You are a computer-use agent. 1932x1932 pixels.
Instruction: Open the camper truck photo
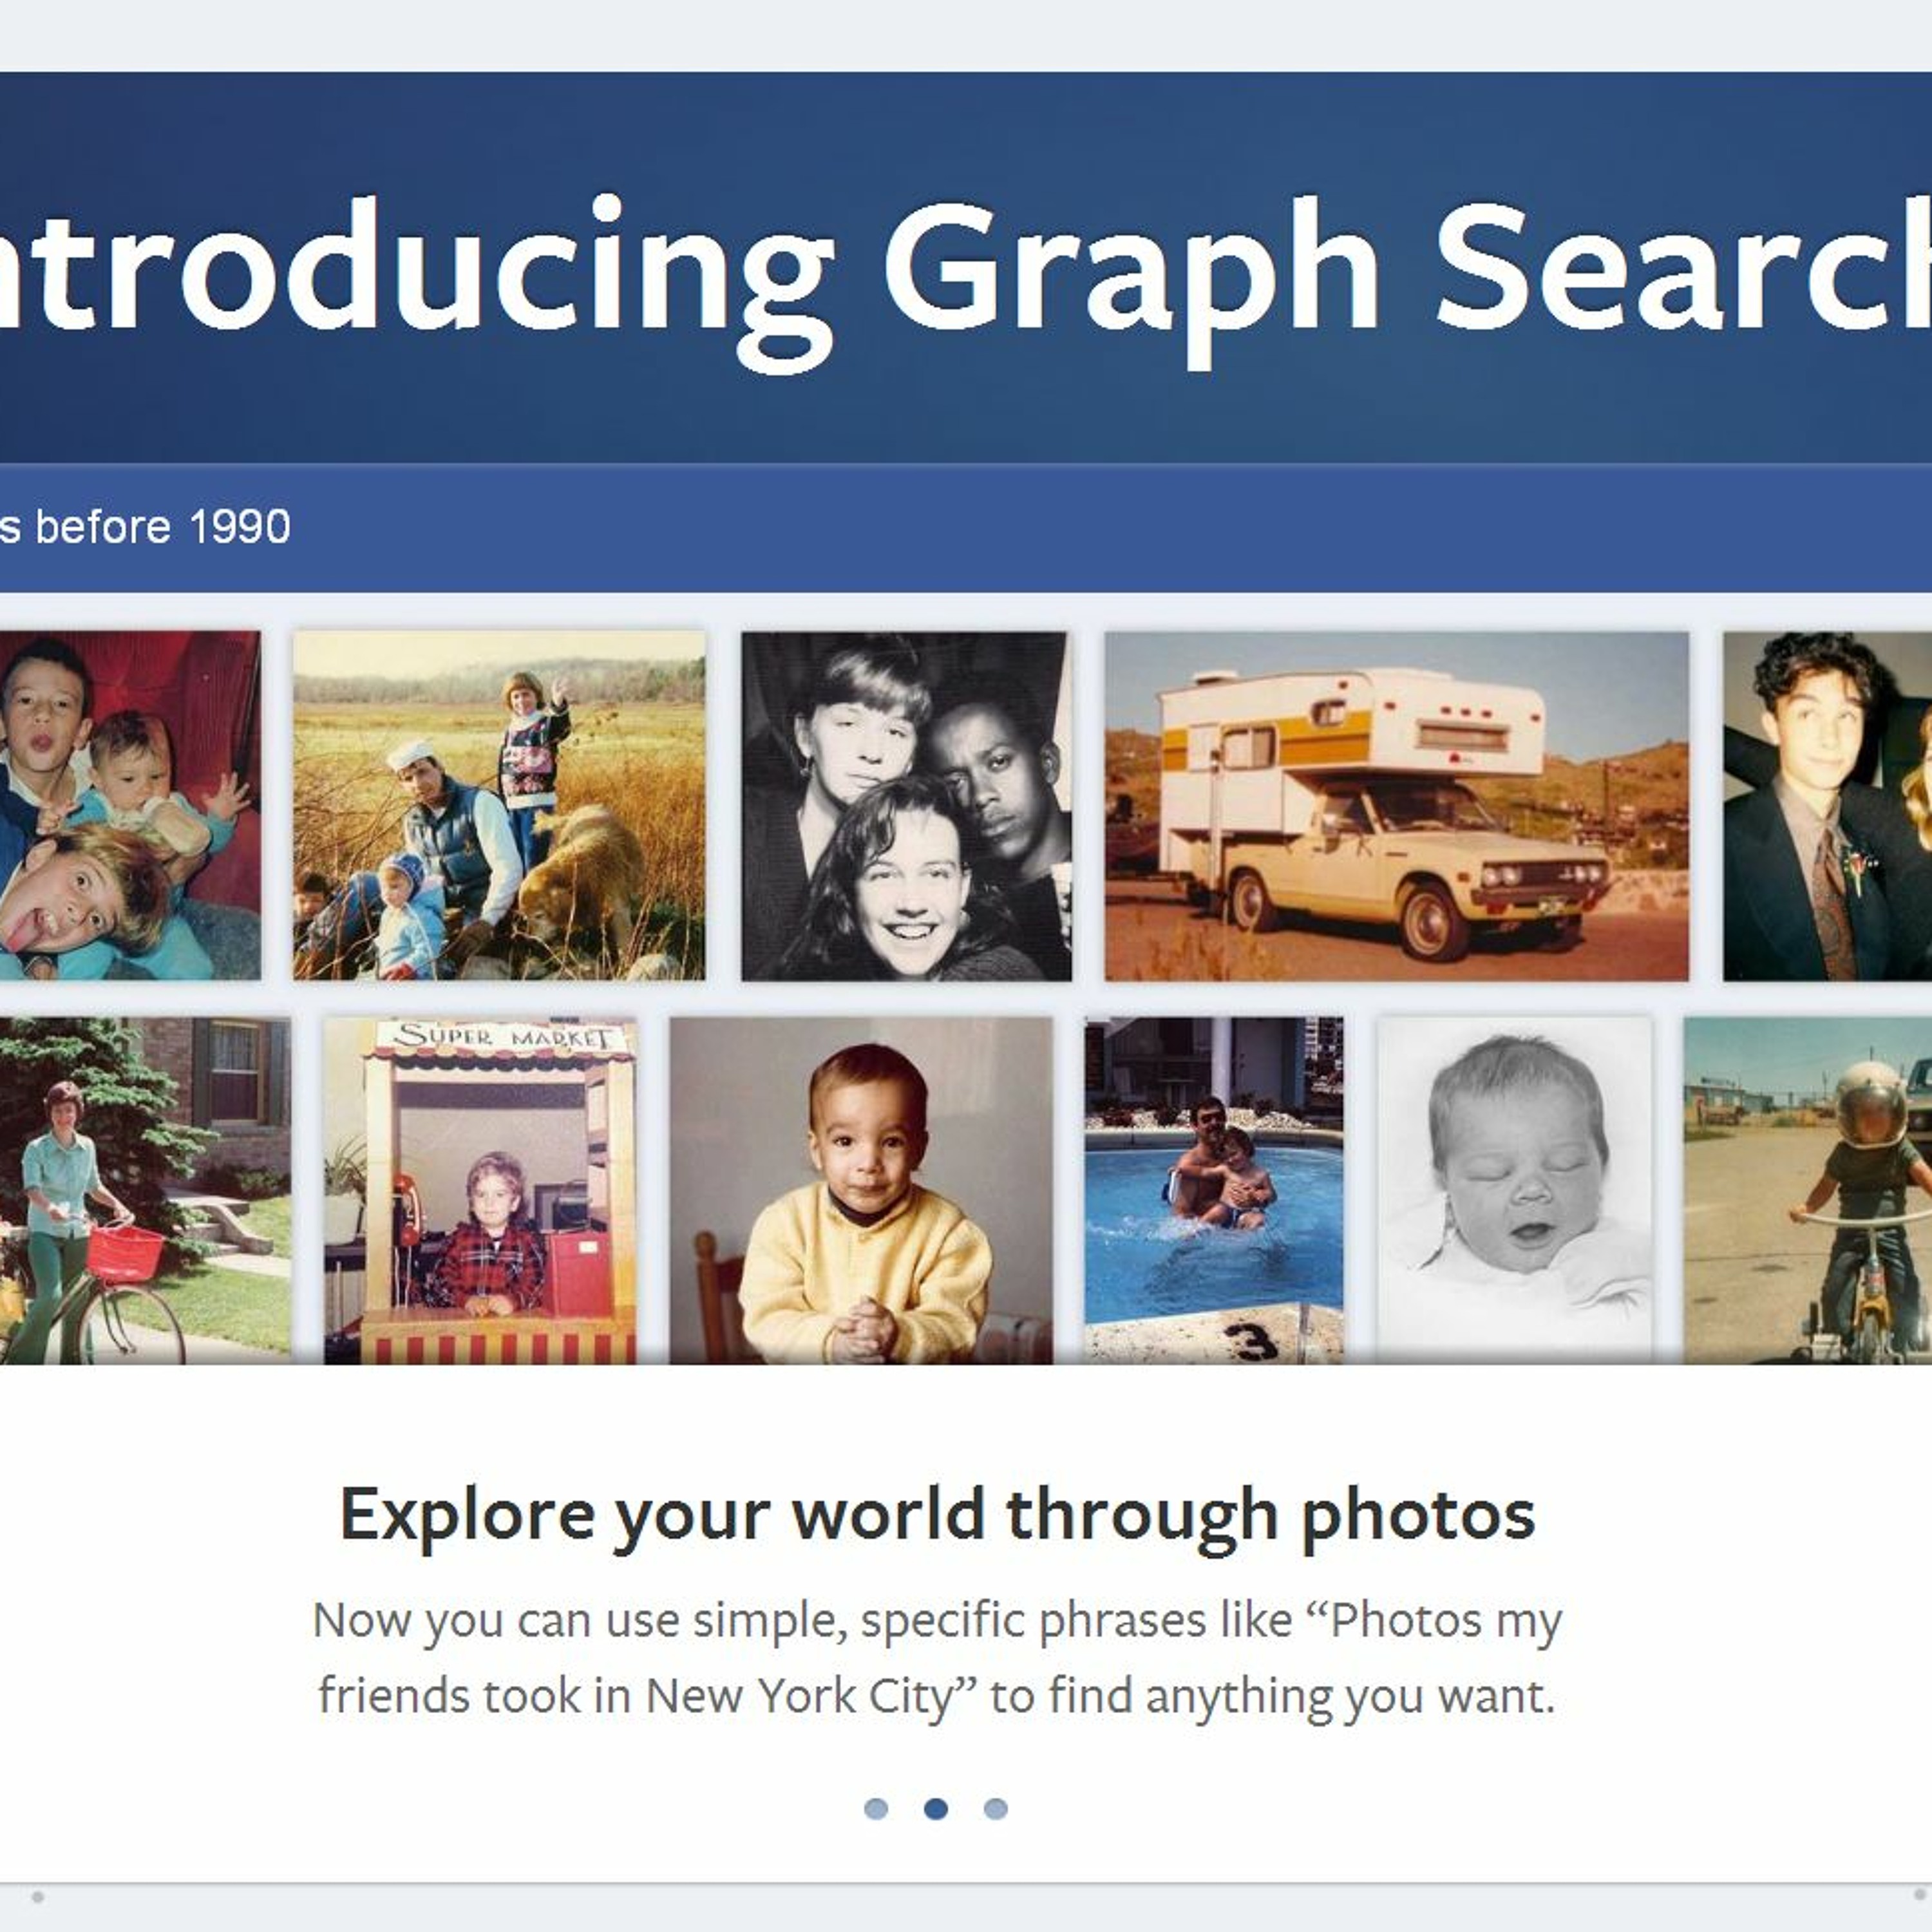[x=1396, y=806]
